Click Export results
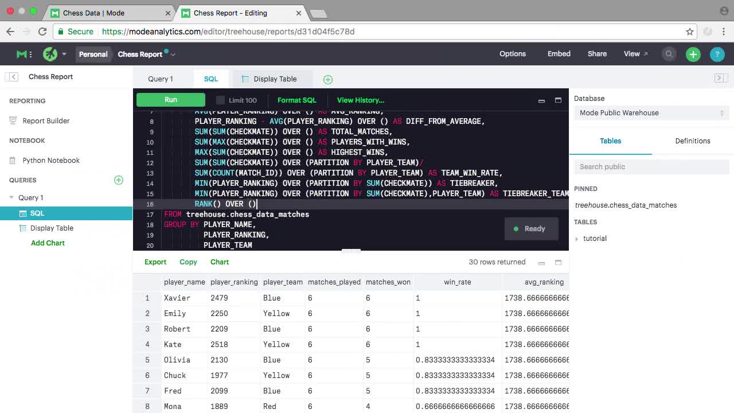This screenshot has width=734, height=413. (x=155, y=262)
